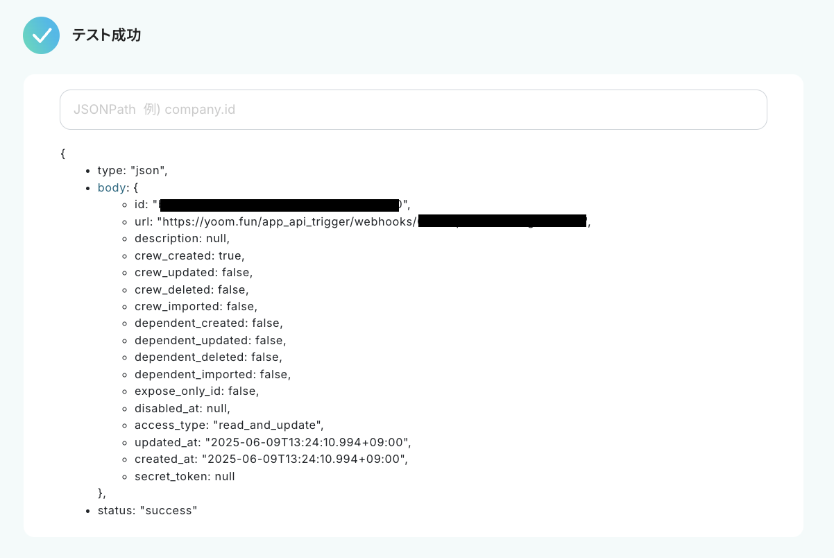Click the green test success checkmark icon
The image size is (834, 558).
tap(41, 35)
